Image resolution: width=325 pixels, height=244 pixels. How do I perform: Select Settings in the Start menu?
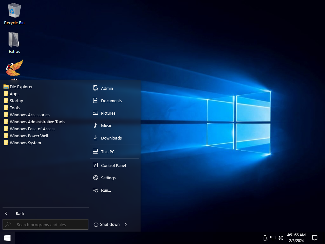pos(108,178)
